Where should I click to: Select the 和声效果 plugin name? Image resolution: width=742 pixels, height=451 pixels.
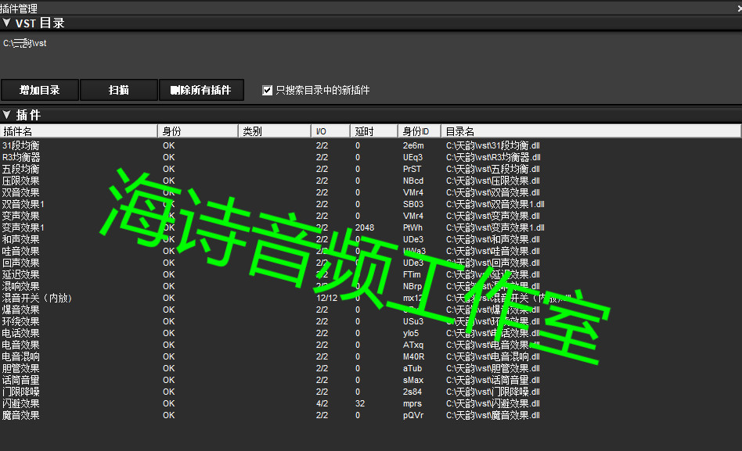tap(21, 239)
